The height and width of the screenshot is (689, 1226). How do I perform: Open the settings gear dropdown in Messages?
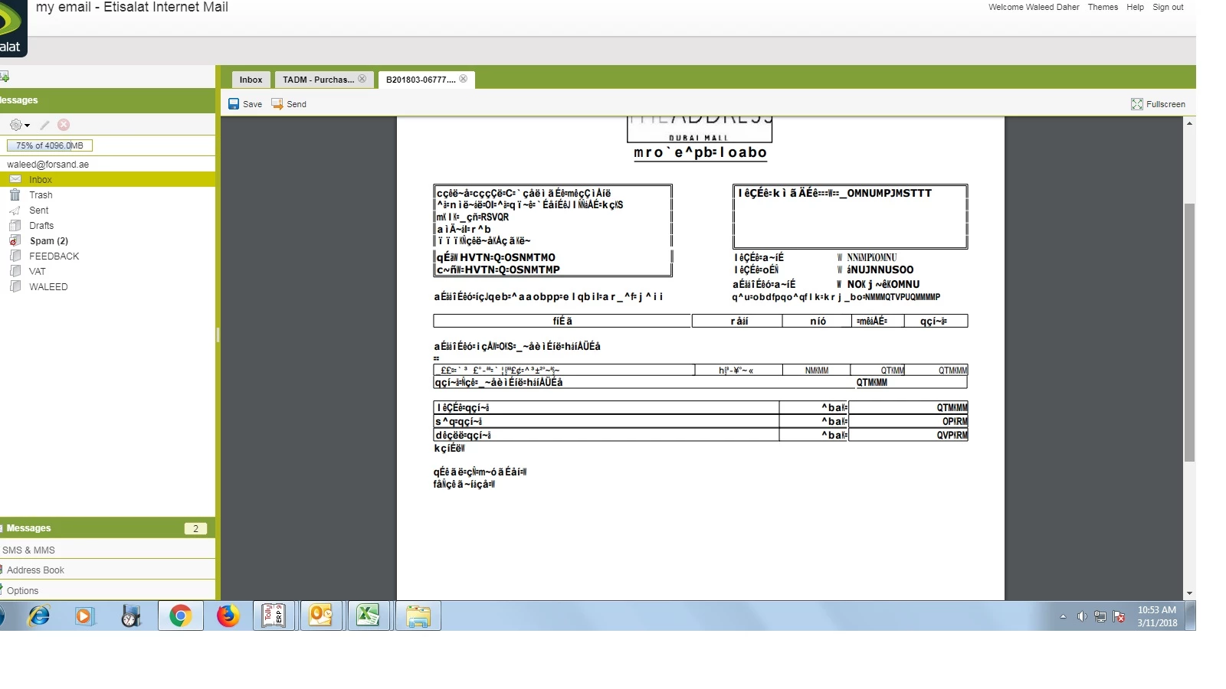[x=19, y=125]
